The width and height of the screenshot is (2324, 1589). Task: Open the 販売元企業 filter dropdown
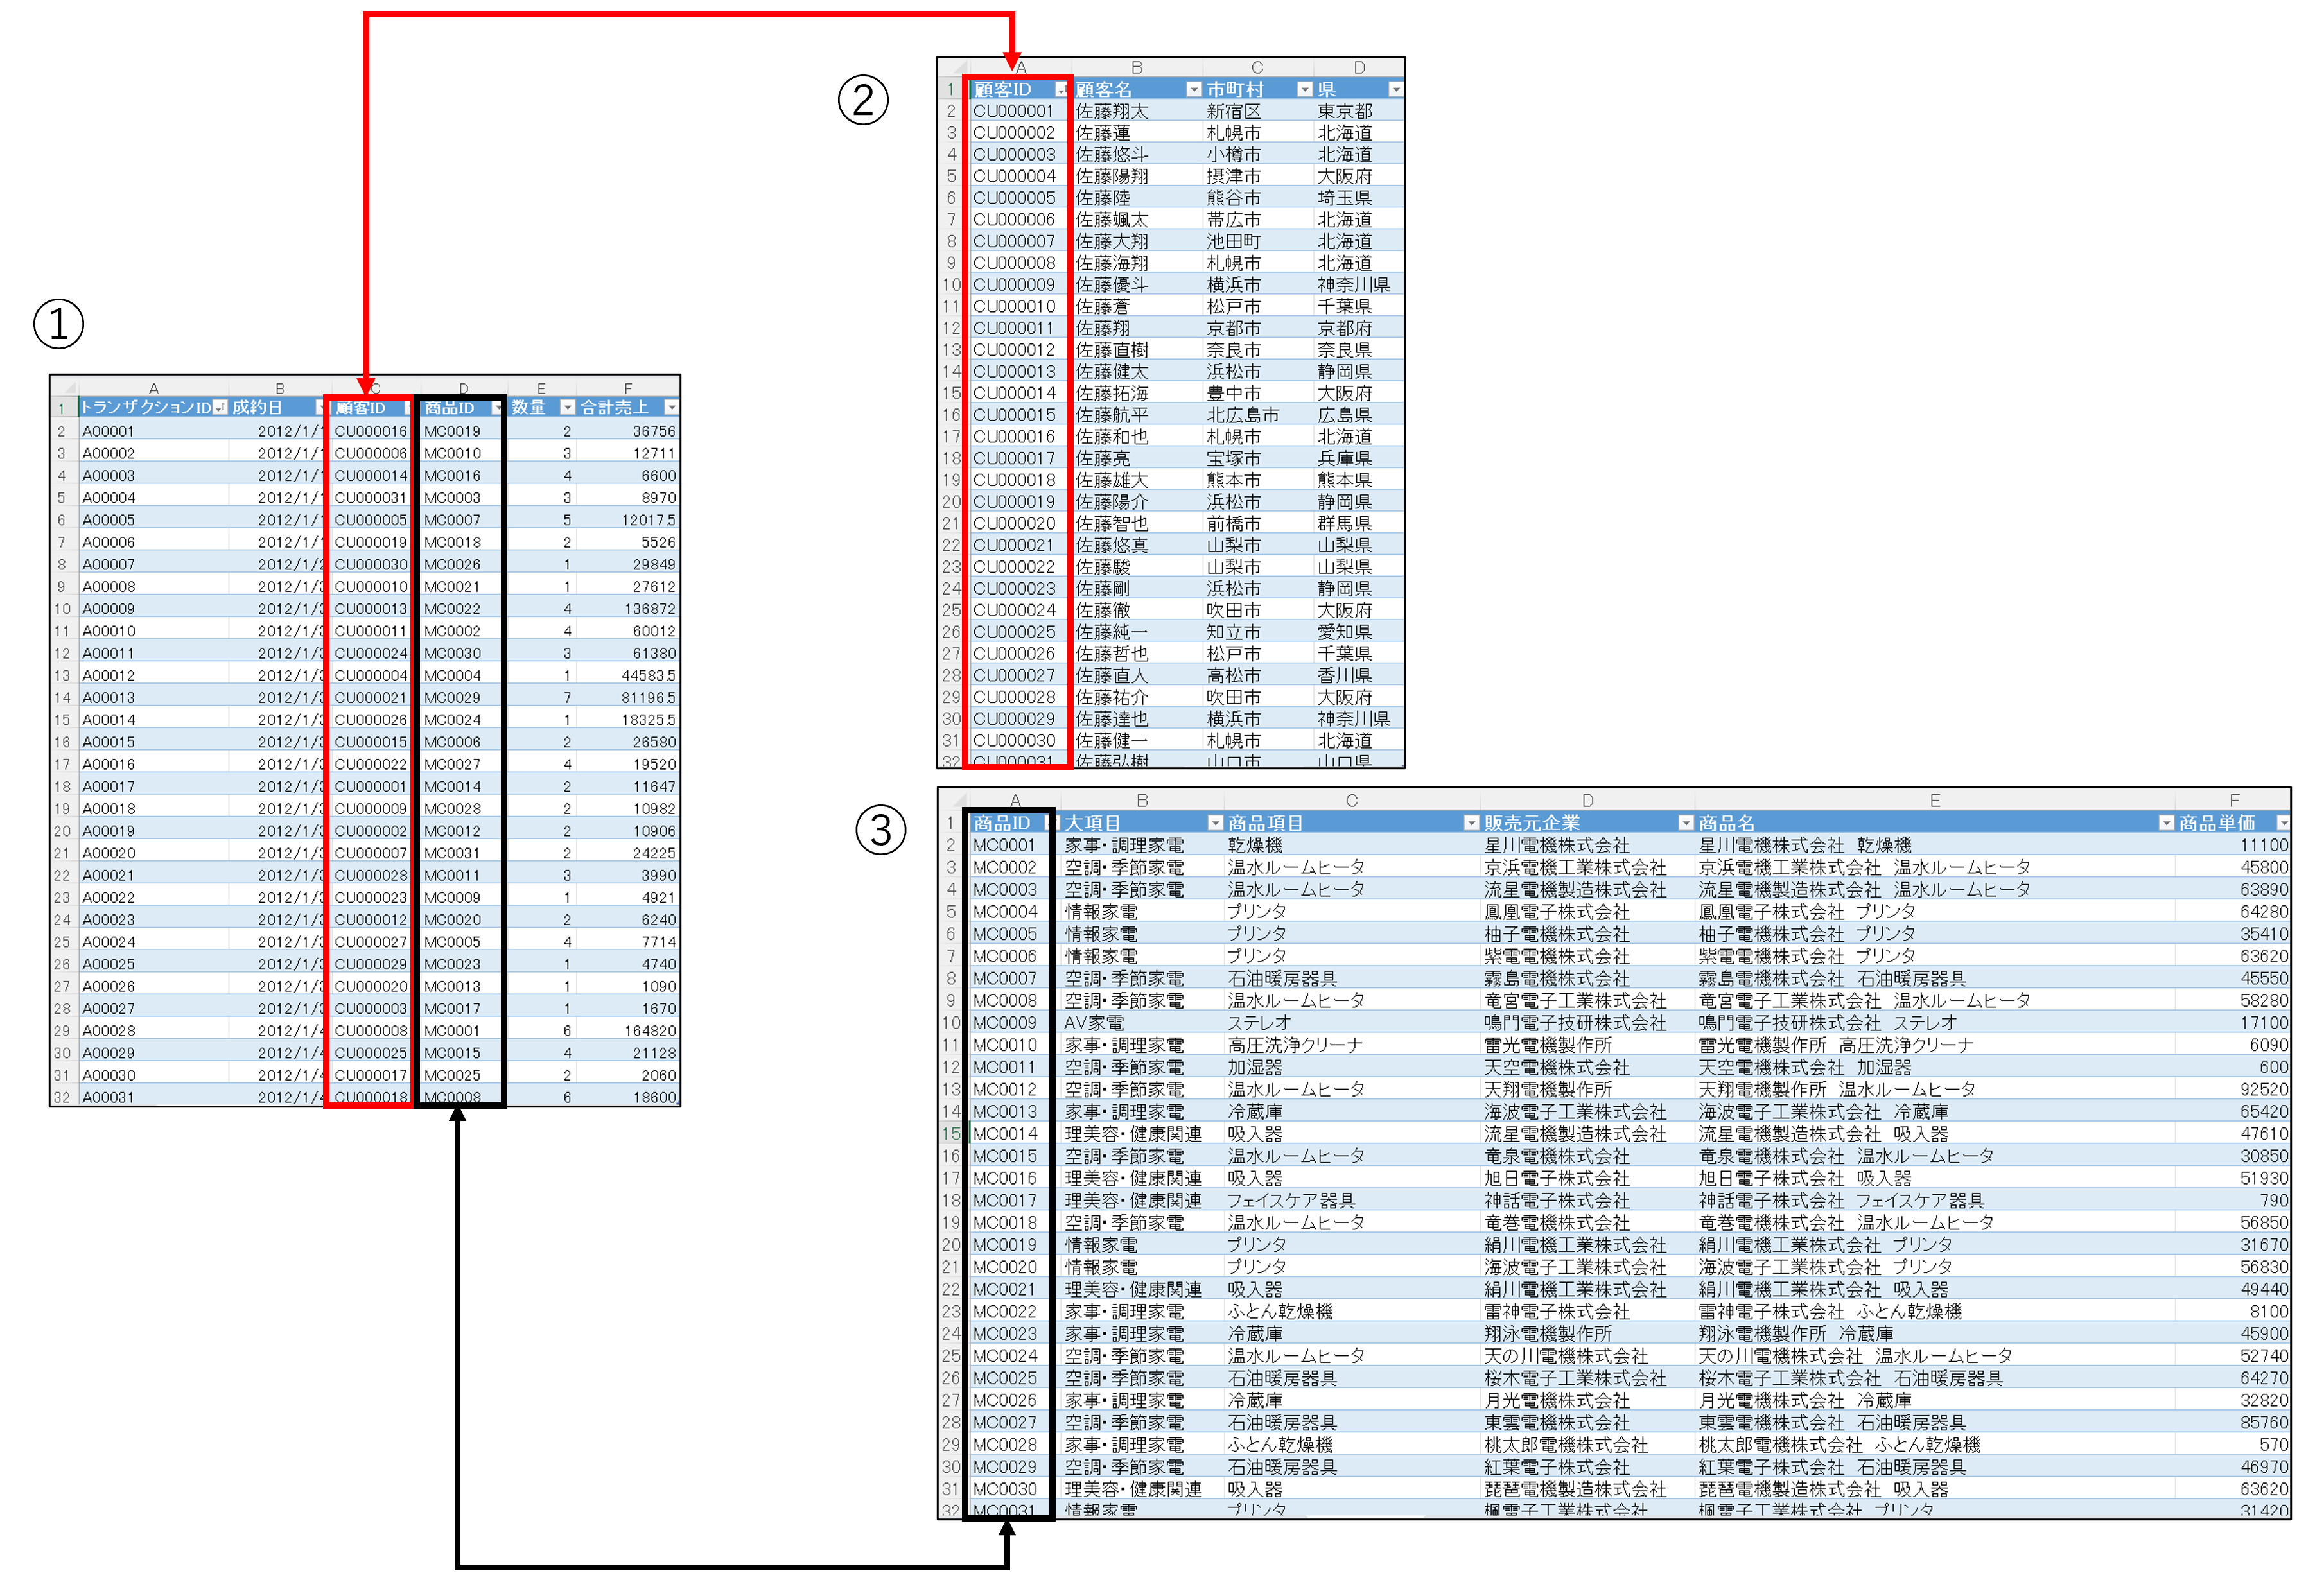click(x=1686, y=823)
